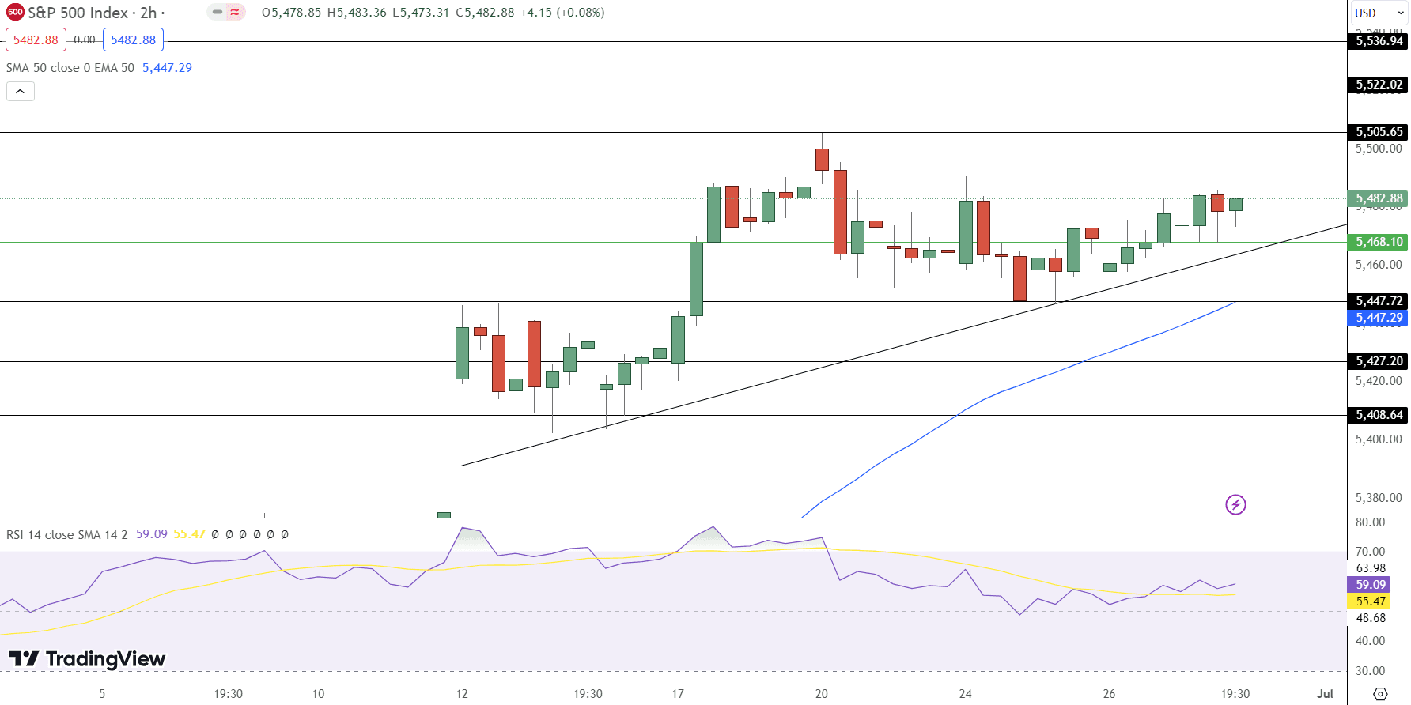1411x705 pixels.
Task: Click the purple 59.09 RSI axis label
Action: pyautogui.click(x=1368, y=585)
